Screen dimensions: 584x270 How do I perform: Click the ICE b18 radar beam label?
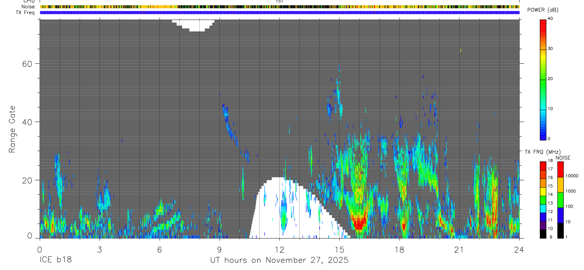tap(55, 260)
